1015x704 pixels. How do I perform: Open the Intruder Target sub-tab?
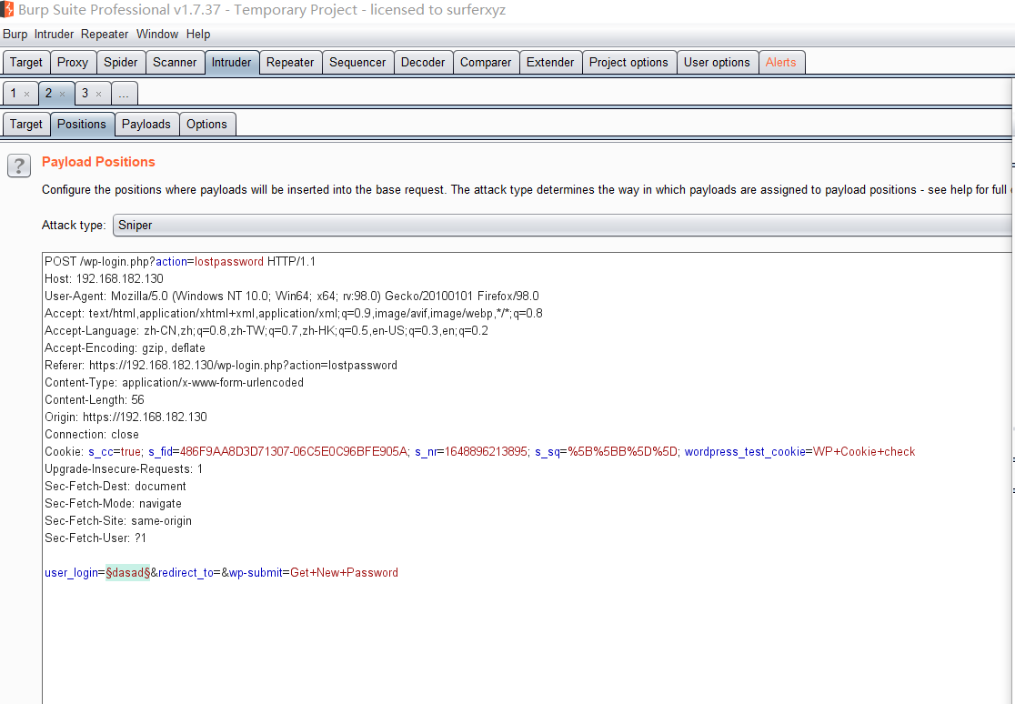pos(25,125)
